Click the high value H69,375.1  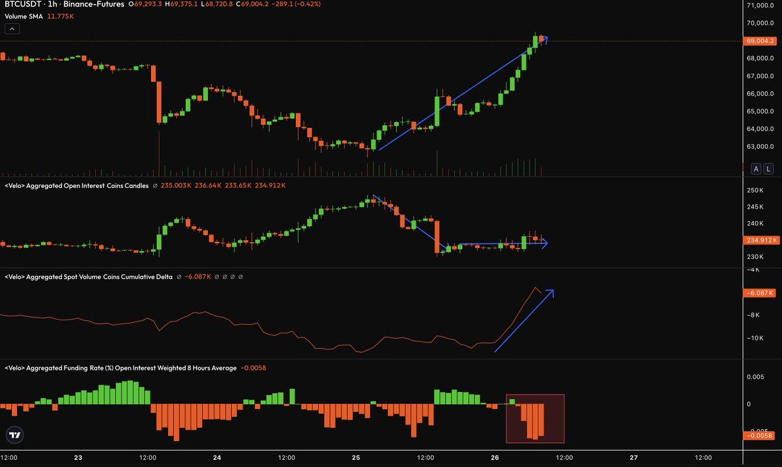pyautogui.click(x=181, y=4)
